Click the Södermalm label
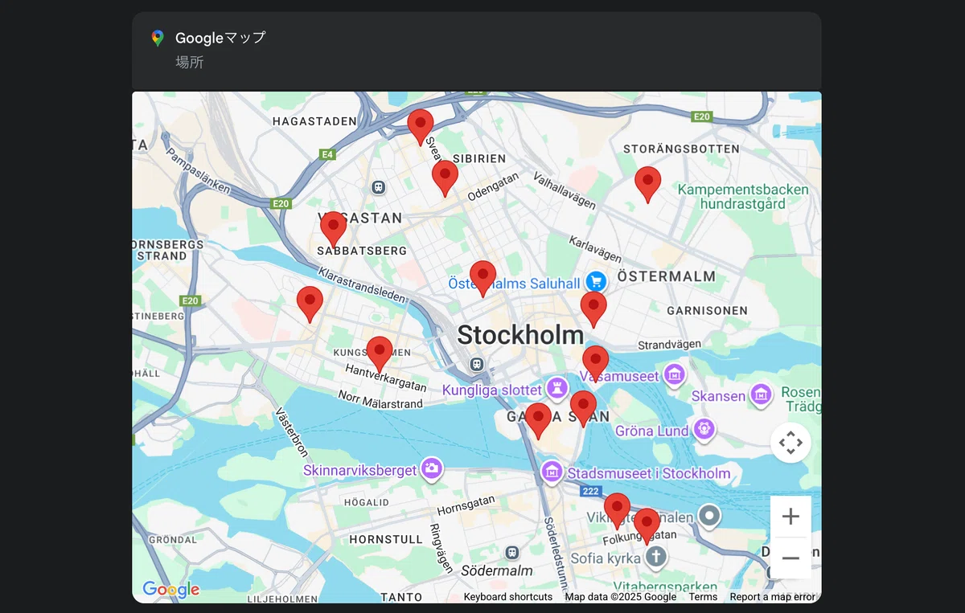This screenshot has width=965, height=613. (x=497, y=570)
